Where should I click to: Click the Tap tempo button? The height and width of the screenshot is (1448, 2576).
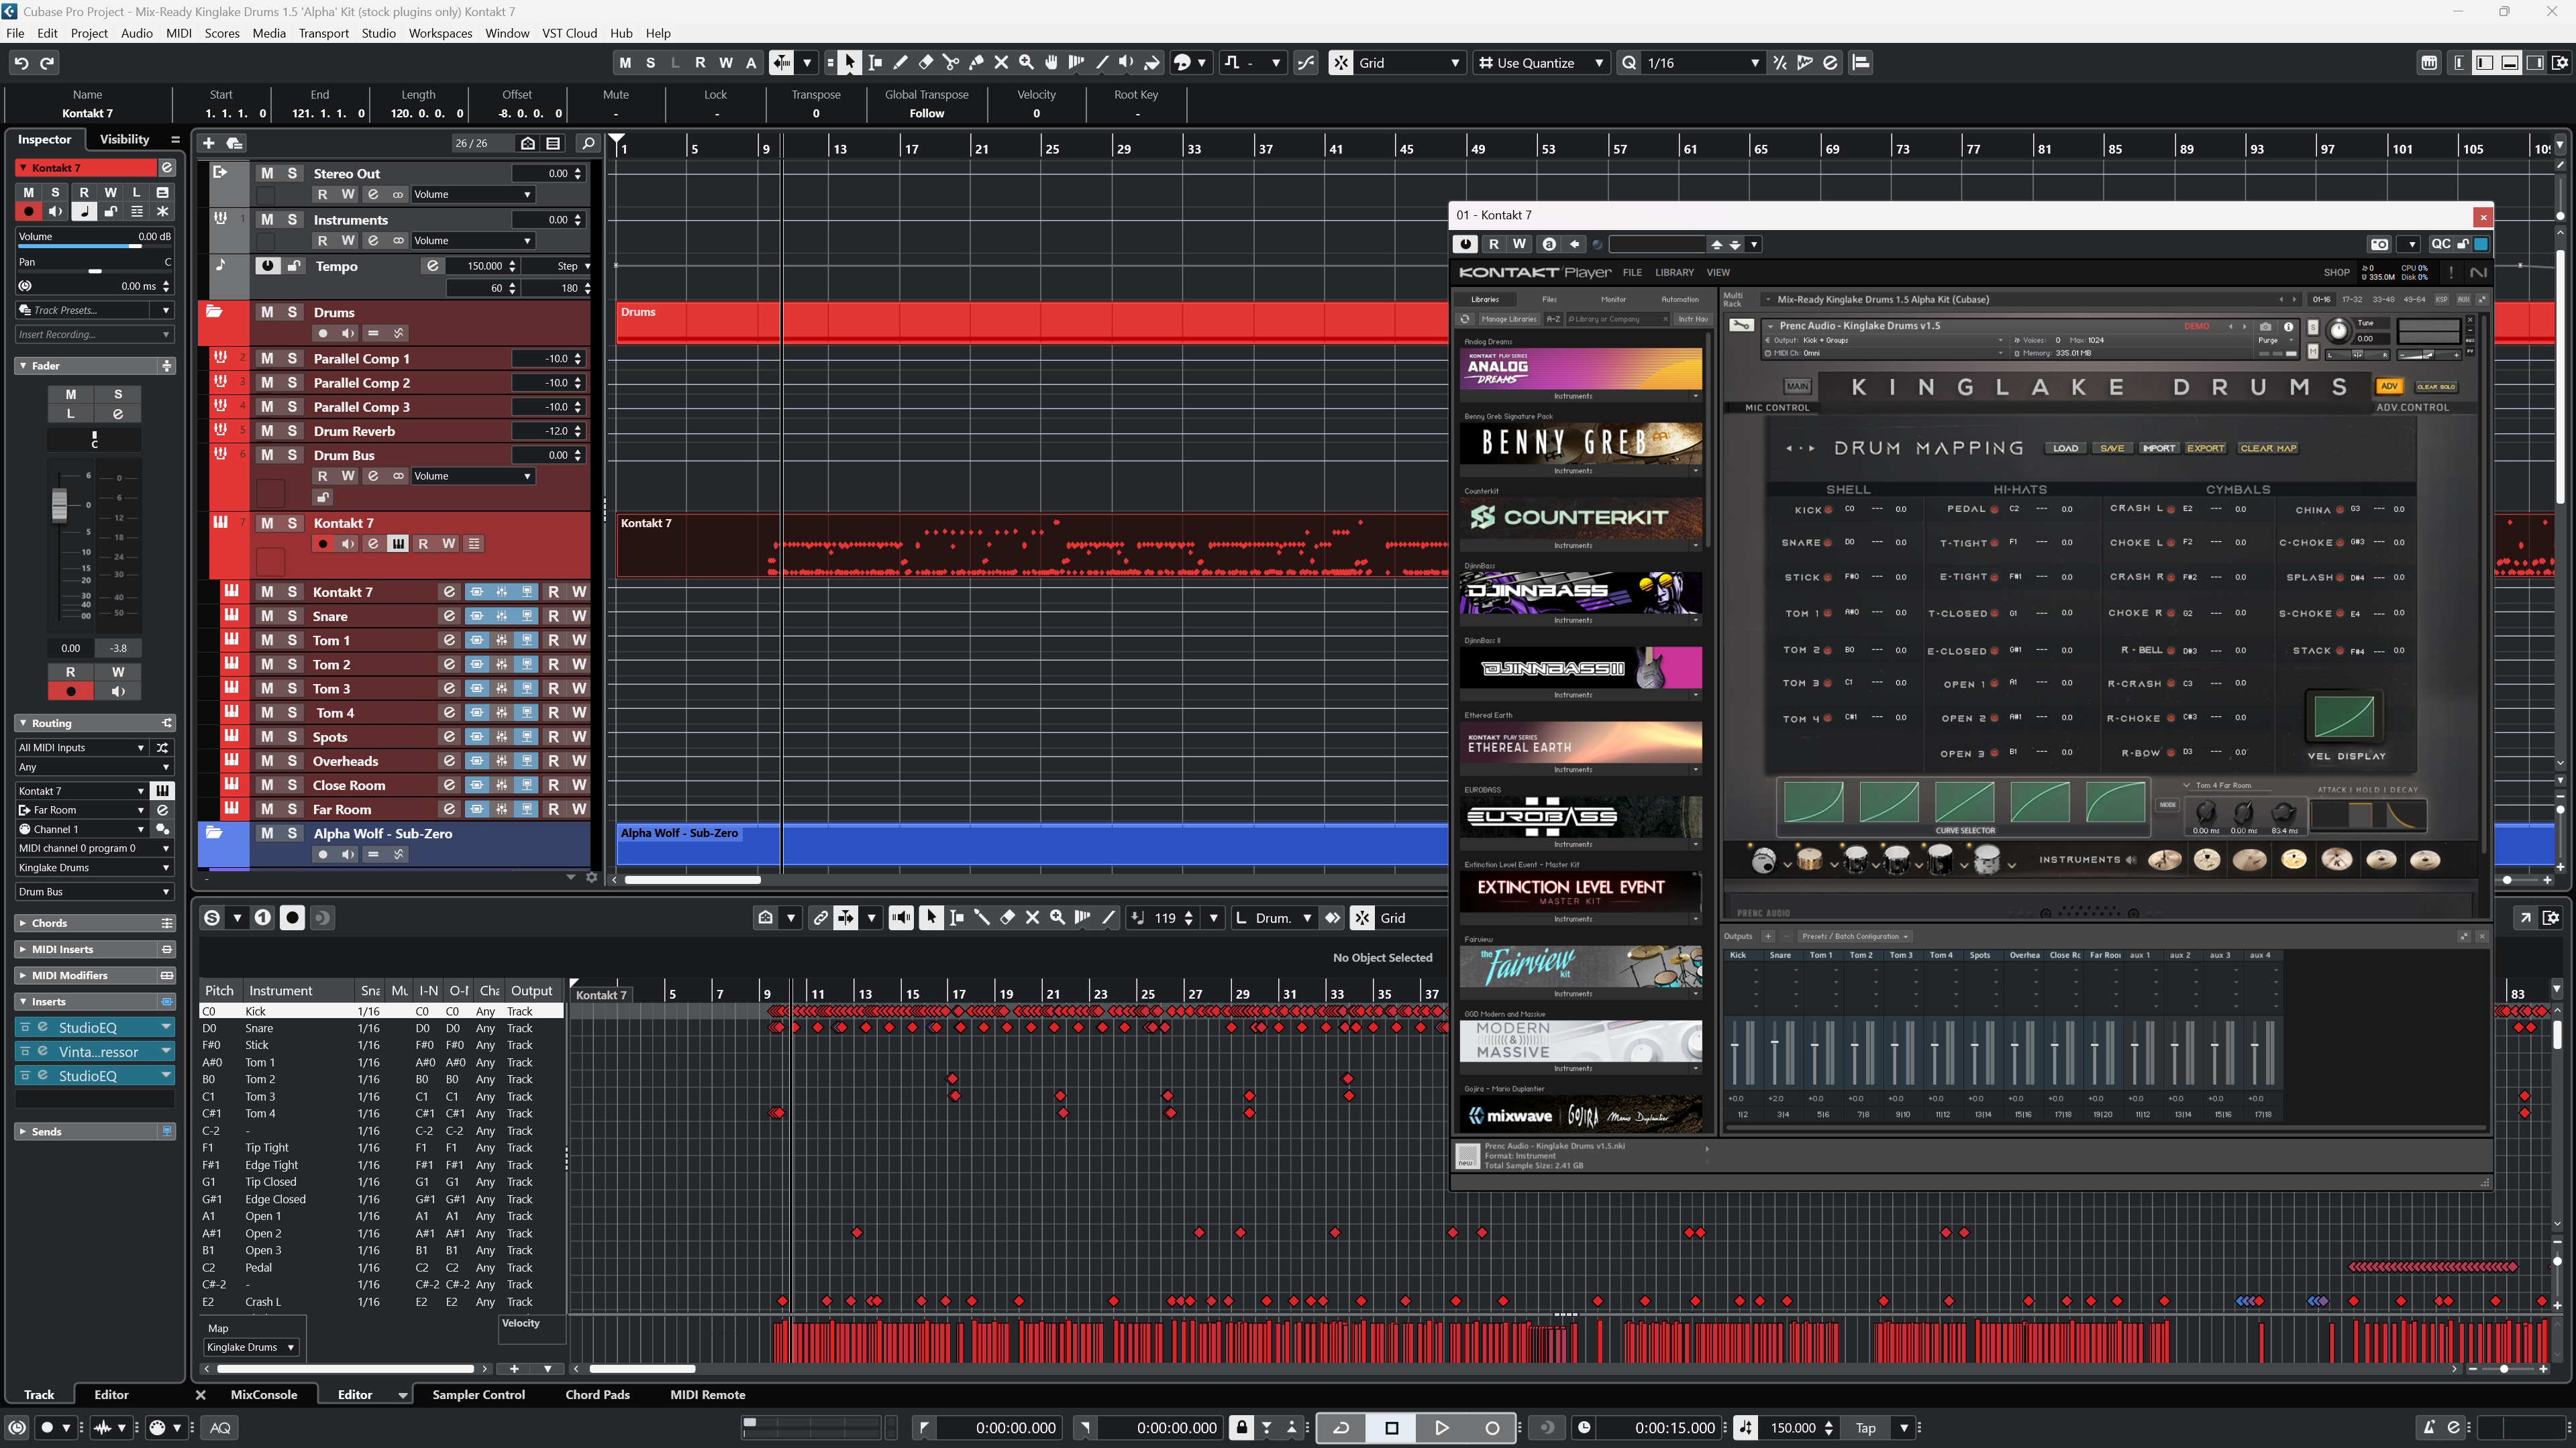click(1865, 1427)
